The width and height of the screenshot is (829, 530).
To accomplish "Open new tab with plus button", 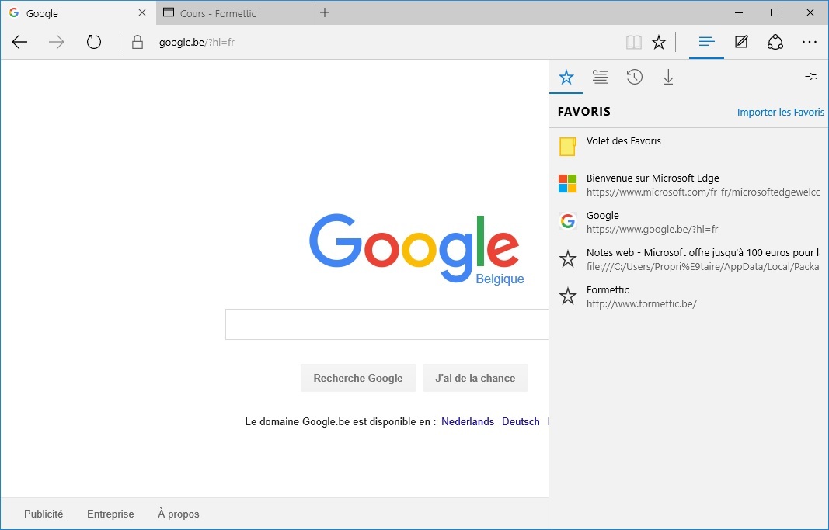I will [325, 12].
